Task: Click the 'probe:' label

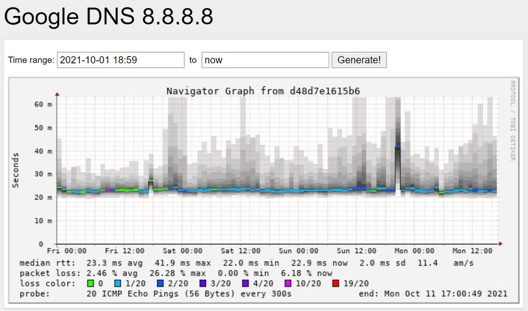Action: pyautogui.click(x=35, y=294)
